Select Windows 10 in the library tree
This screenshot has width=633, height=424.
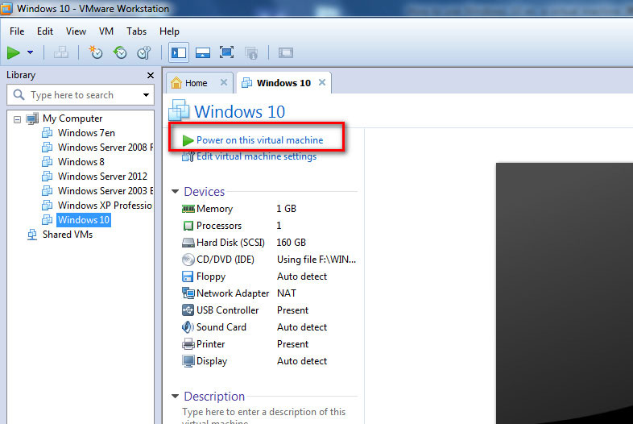84,220
